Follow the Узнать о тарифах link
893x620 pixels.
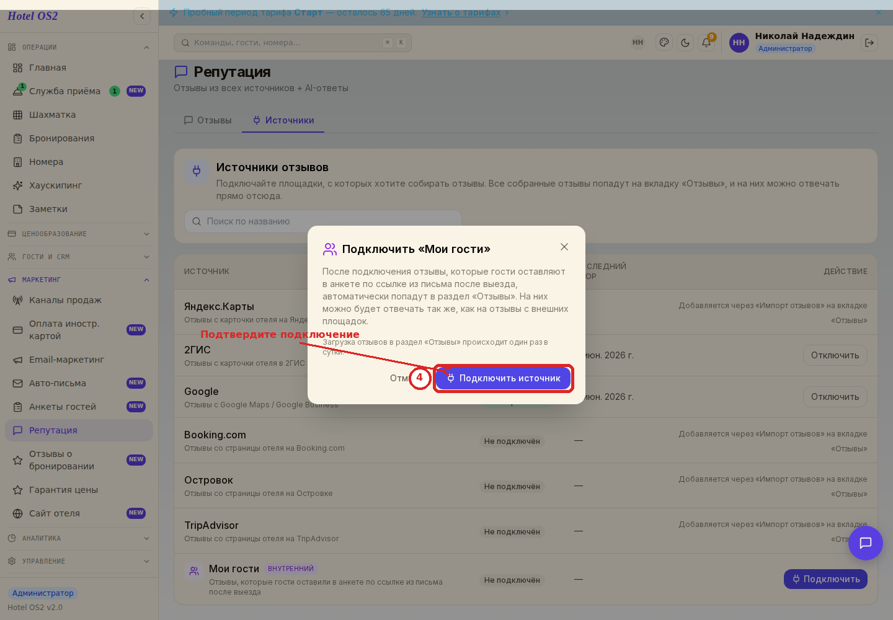click(x=461, y=12)
